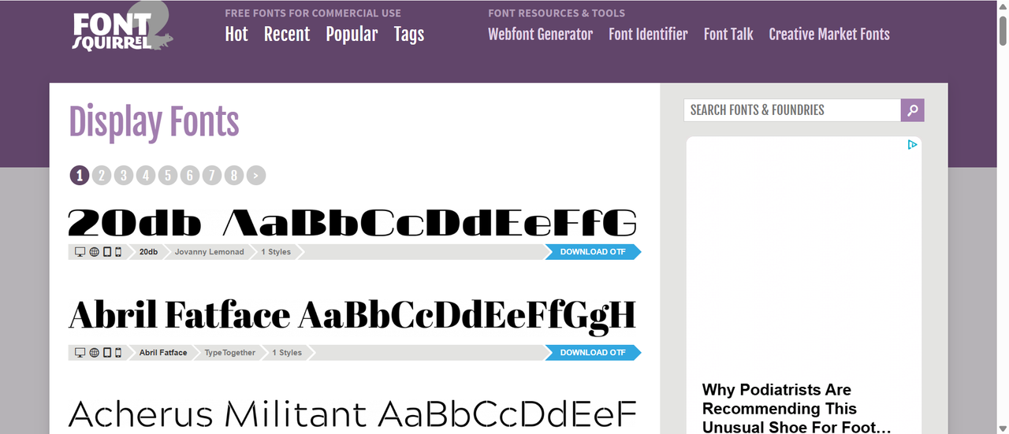Open the Popular fonts menu
The image size is (1009, 434).
coord(352,35)
